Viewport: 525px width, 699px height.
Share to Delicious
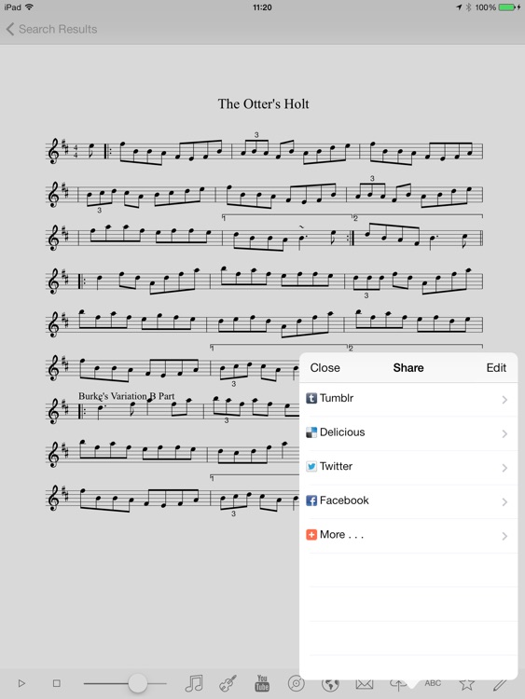point(408,432)
